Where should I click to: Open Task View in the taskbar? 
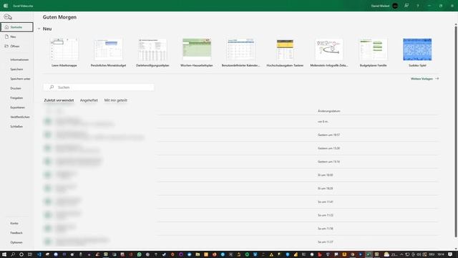coord(30,254)
